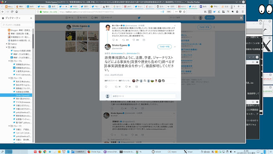Reply to the Shoko Egawa tweet

[x=106, y=86]
